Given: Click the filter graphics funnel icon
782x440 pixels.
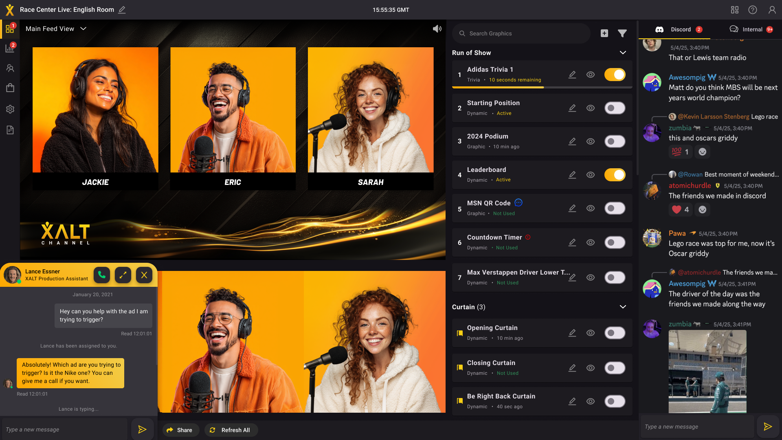Looking at the screenshot, I should pos(622,33).
